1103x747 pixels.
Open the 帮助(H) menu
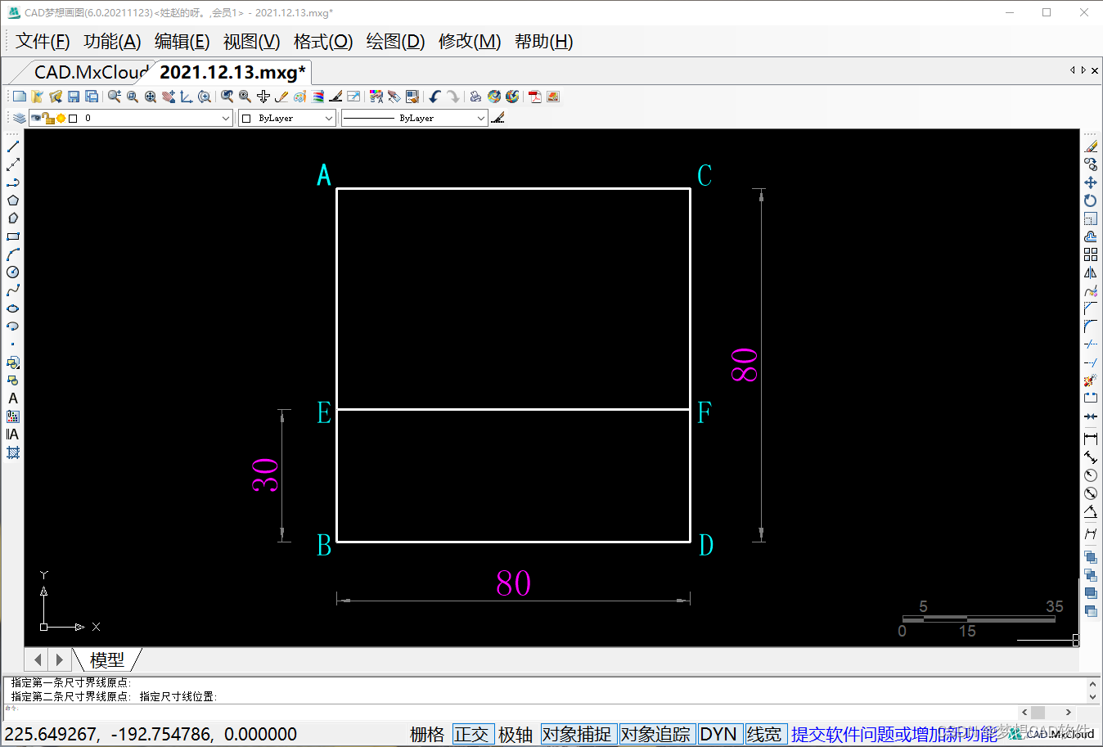click(543, 41)
